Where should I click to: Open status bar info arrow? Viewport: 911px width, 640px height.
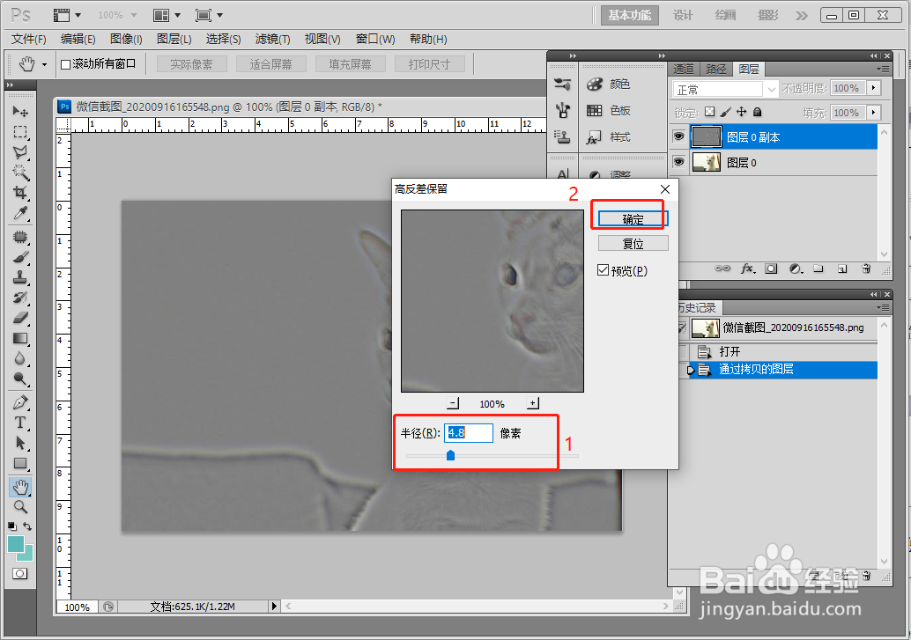coord(274,607)
